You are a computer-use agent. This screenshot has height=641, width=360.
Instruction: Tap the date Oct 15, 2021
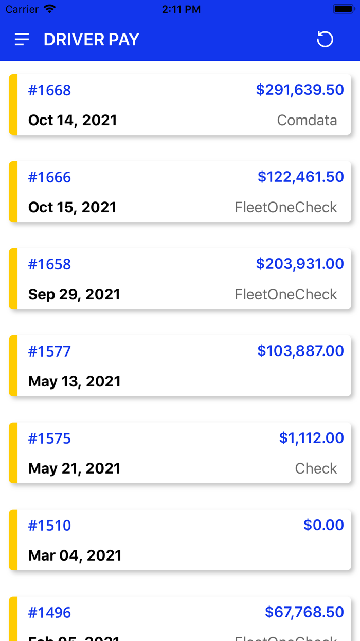point(72,207)
